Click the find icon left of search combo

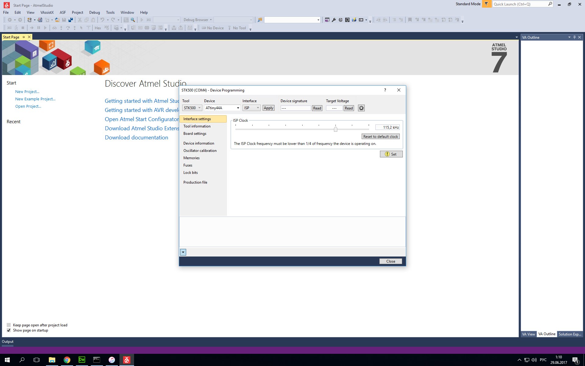(x=260, y=20)
